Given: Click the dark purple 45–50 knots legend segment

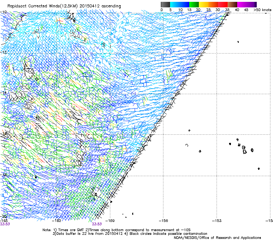Looking at the screenshot, I should 252,4.
